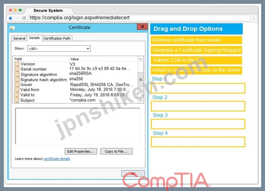This screenshot has width=265, height=191.
Task: Click the field list scroll down arrow
Action: (140, 100)
